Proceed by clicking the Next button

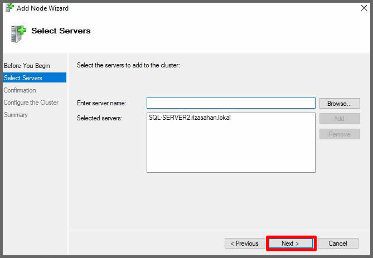[291, 244]
